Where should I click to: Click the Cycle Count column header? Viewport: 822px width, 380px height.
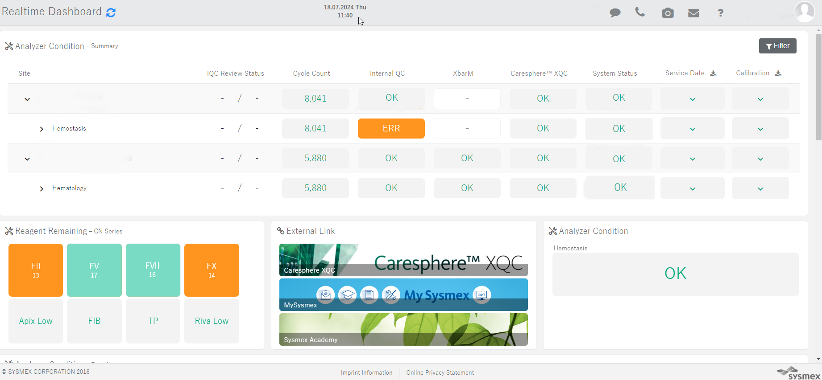(x=311, y=74)
